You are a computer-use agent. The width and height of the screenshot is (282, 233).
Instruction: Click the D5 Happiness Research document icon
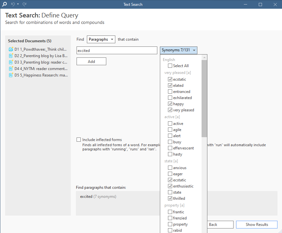click(11, 75)
